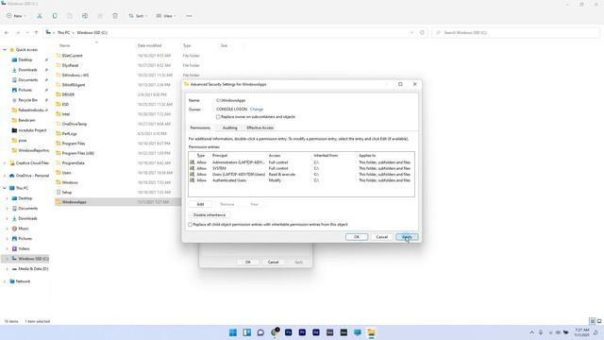Open the Chat taskbar icon
604x340 pixels.
[260, 332]
